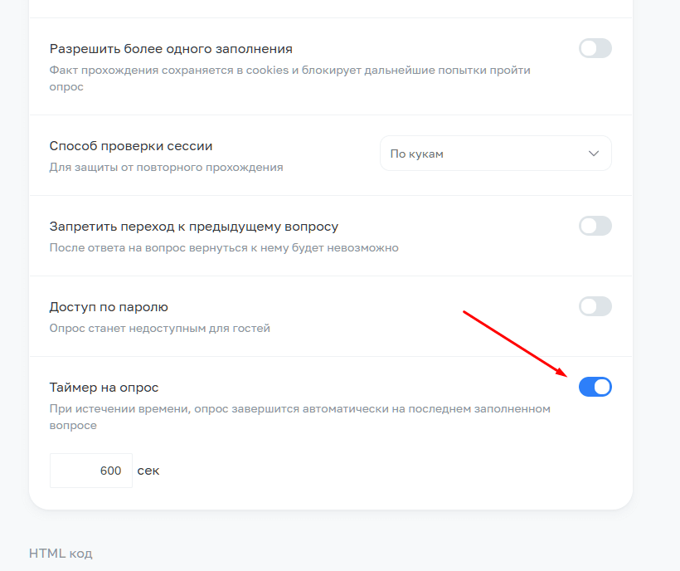The height and width of the screenshot is (571, 680).
Task: Turn on 'Запретить переход к предыдущему вопросу' toggle
Action: (x=595, y=226)
